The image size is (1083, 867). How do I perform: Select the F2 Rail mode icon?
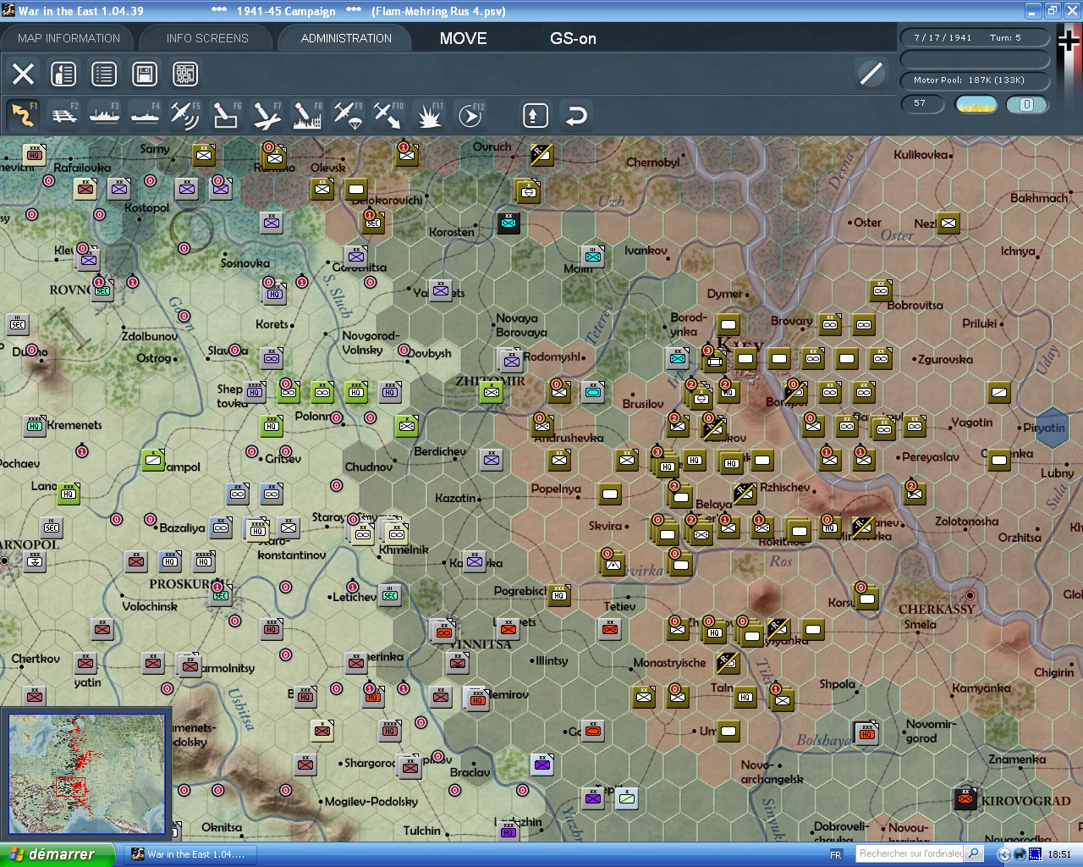coord(63,115)
